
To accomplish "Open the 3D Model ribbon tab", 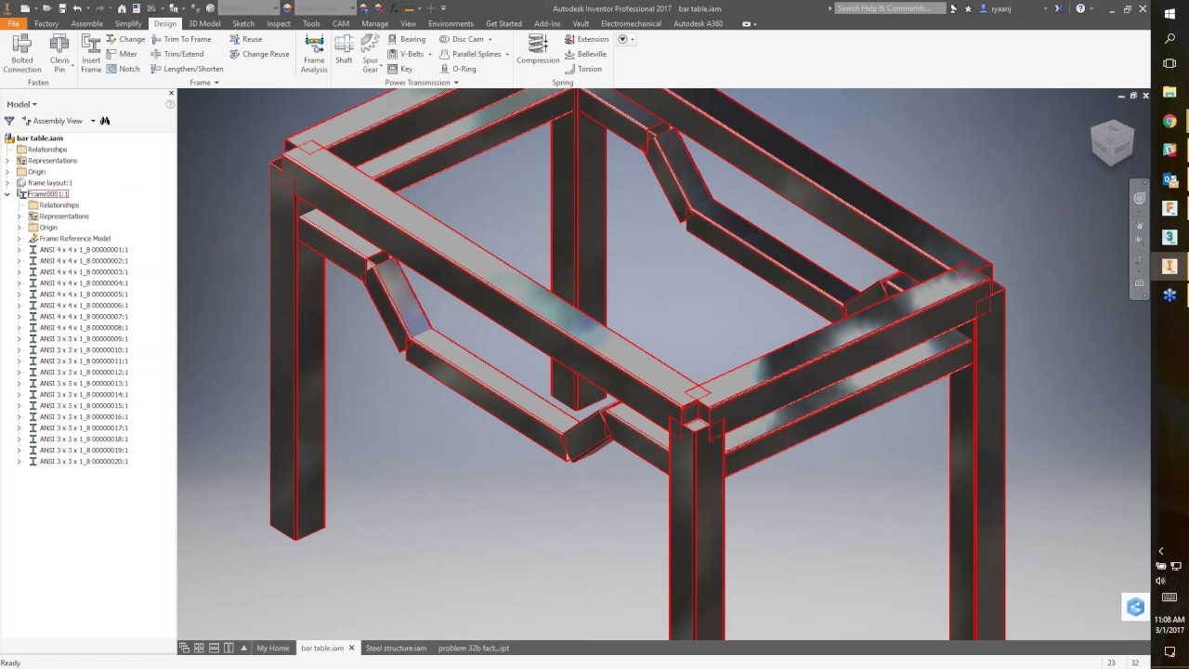I will pyautogui.click(x=204, y=23).
